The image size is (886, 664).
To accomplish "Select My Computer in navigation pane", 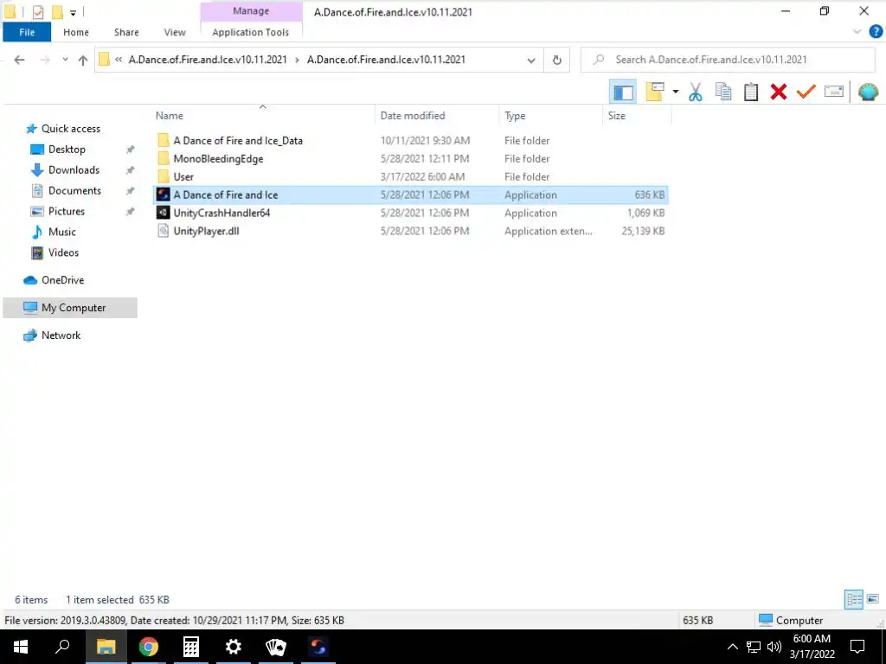I will 70,308.
